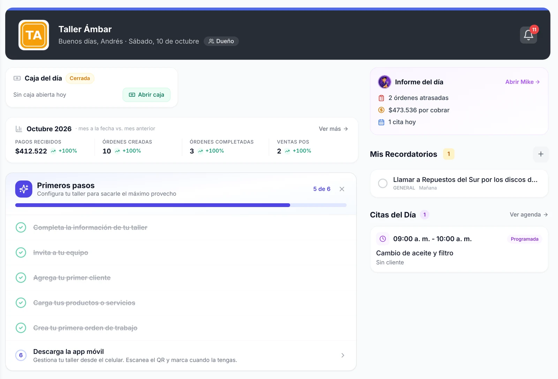
Task: Click the cash icon beside Caja del día
Action: [x=17, y=78]
